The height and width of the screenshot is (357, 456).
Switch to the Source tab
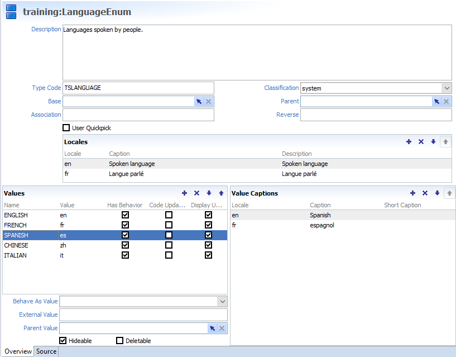coord(46,351)
